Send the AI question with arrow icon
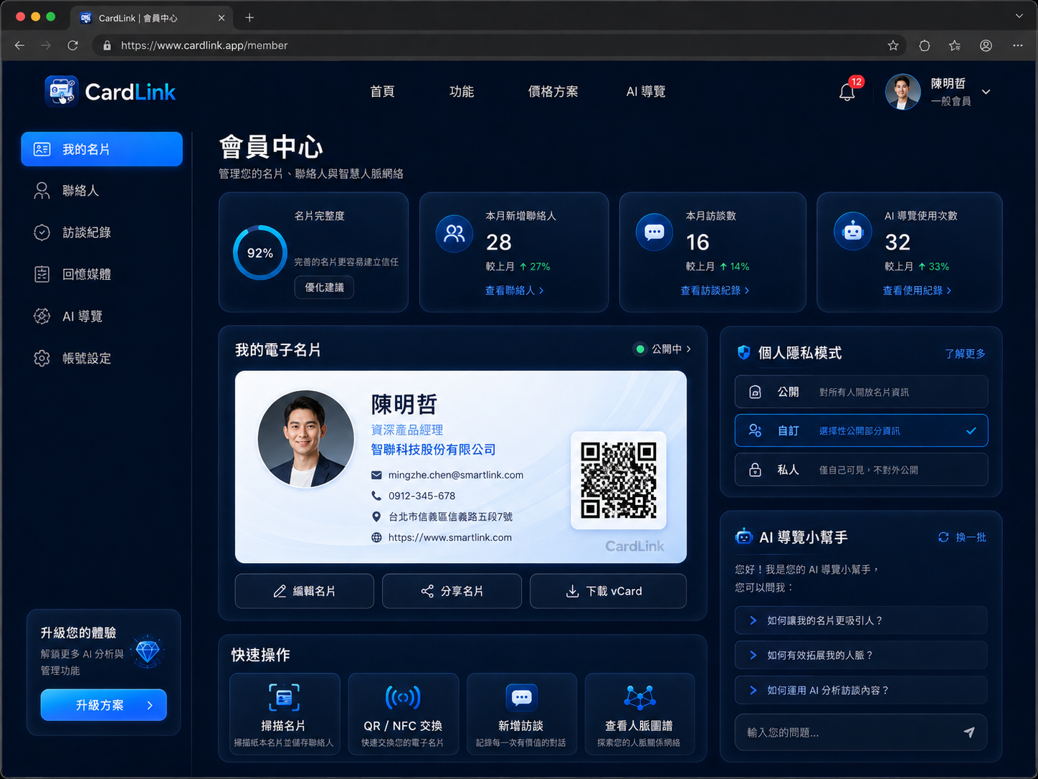 tap(968, 732)
